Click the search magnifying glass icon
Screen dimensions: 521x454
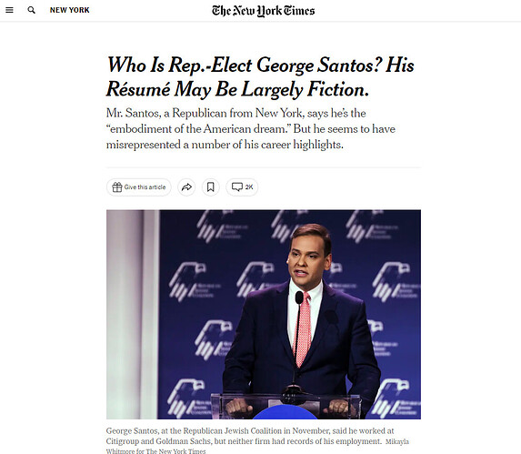tap(31, 10)
